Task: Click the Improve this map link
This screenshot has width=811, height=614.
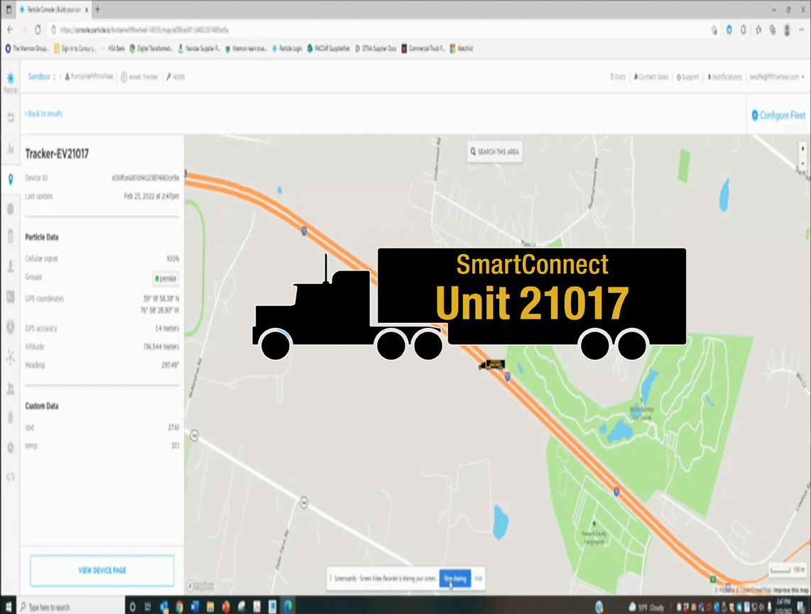Action: [x=791, y=590]
